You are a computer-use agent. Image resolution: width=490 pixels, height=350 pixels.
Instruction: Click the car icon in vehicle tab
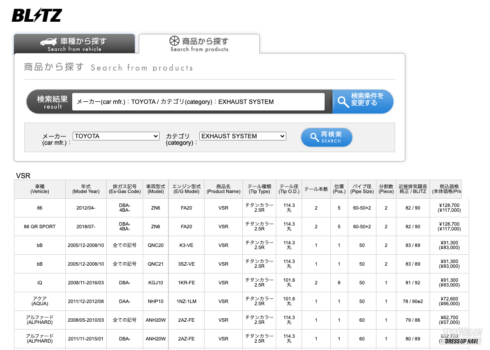coord(48,42)
